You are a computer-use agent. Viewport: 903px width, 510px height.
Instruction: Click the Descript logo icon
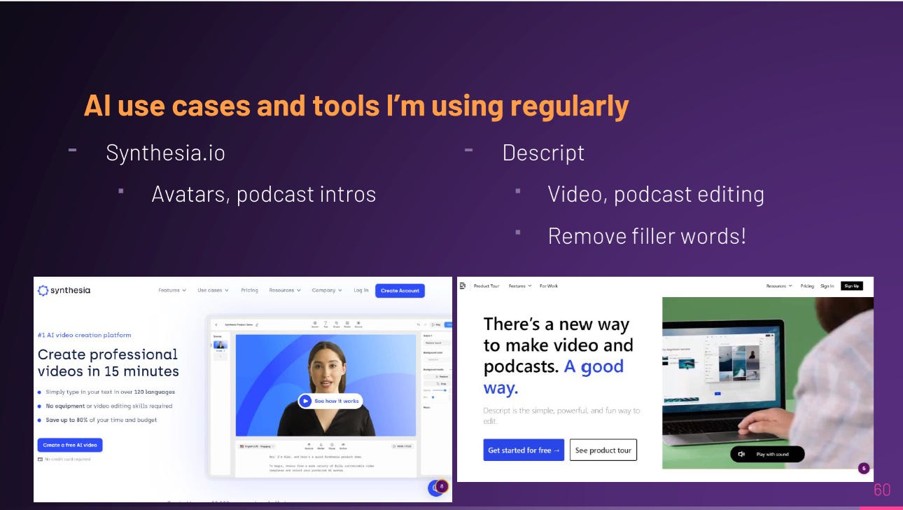(x=463, y=286)
